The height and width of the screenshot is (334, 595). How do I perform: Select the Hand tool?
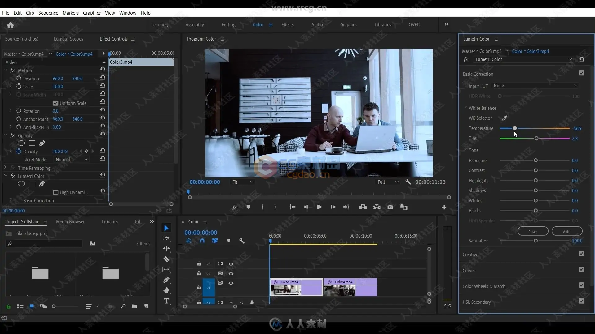pyautogui.click(x=166, y=290)
